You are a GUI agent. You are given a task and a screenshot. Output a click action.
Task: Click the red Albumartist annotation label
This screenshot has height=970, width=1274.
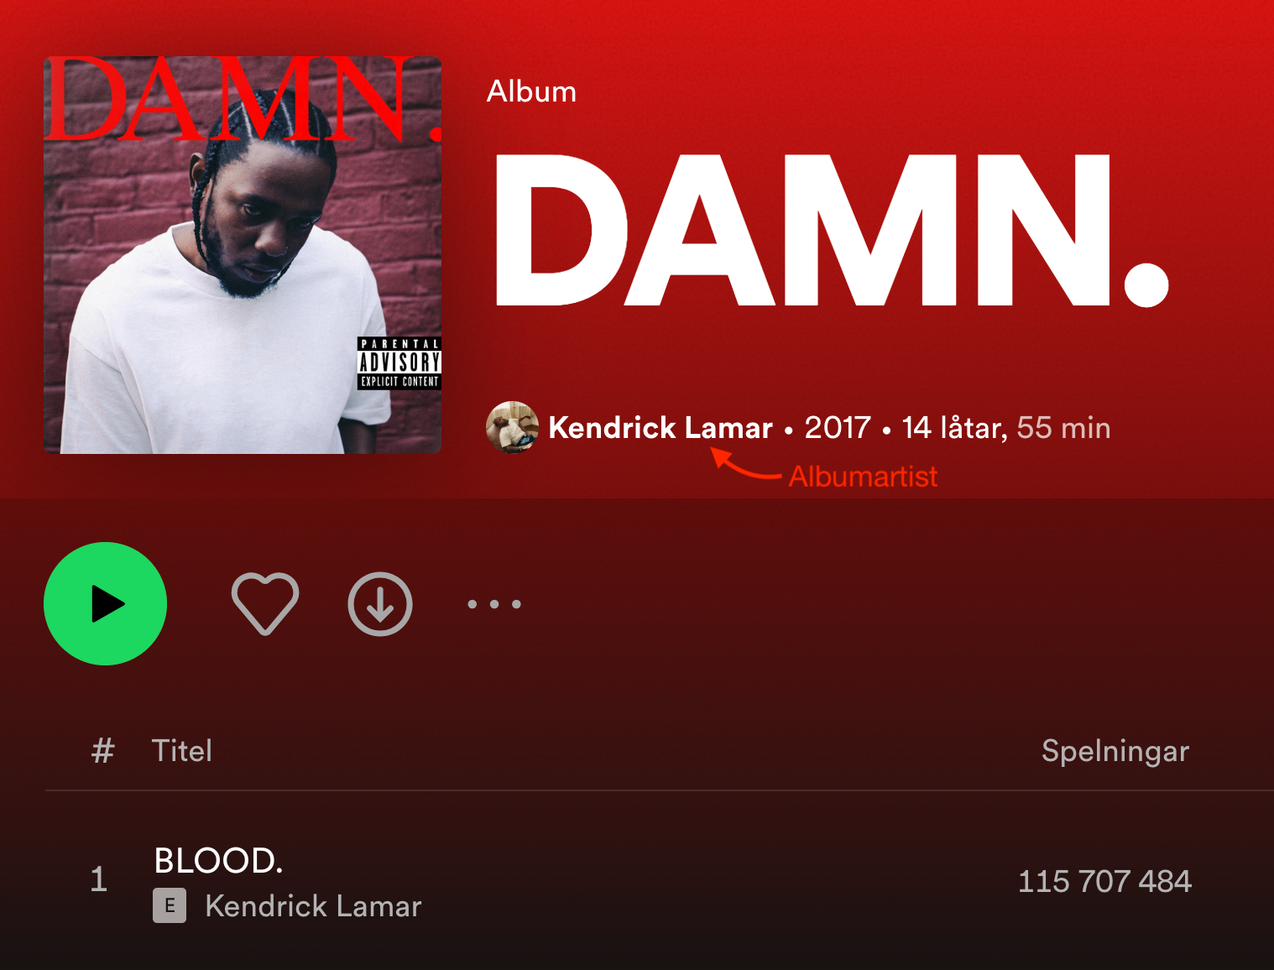click(863, 477)
